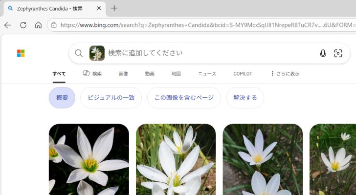Open third image with two white flowers
The image size is (356, 195).
pyautogui.click(x=263, y=159)
